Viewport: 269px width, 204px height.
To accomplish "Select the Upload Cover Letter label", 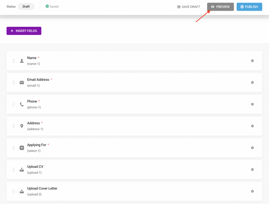I will coord(42,189).
